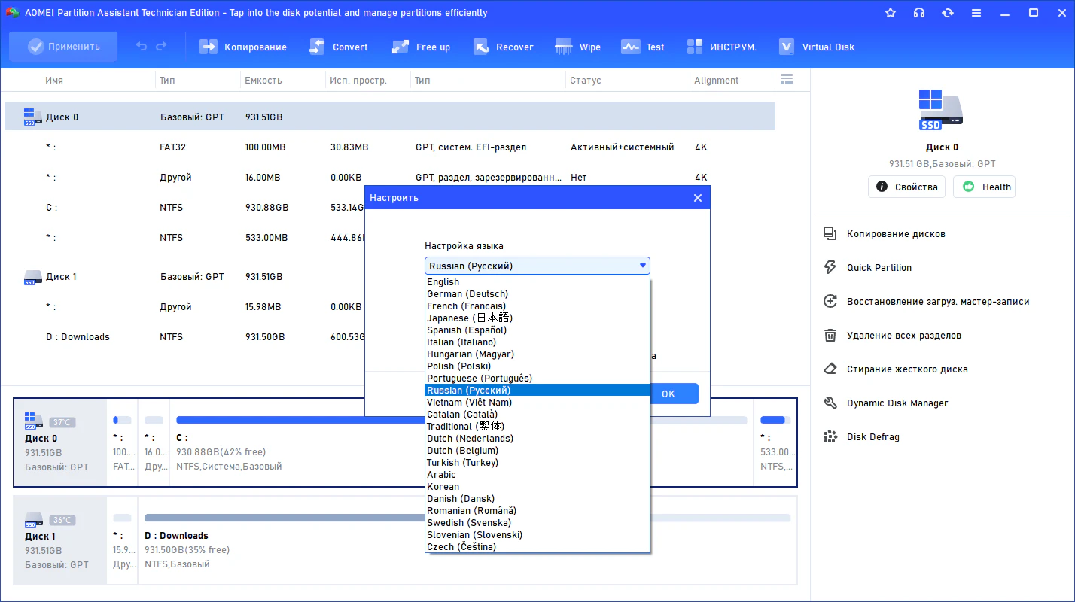
Task: Close the Настроить dialog
Action: (x=697, y=198)
